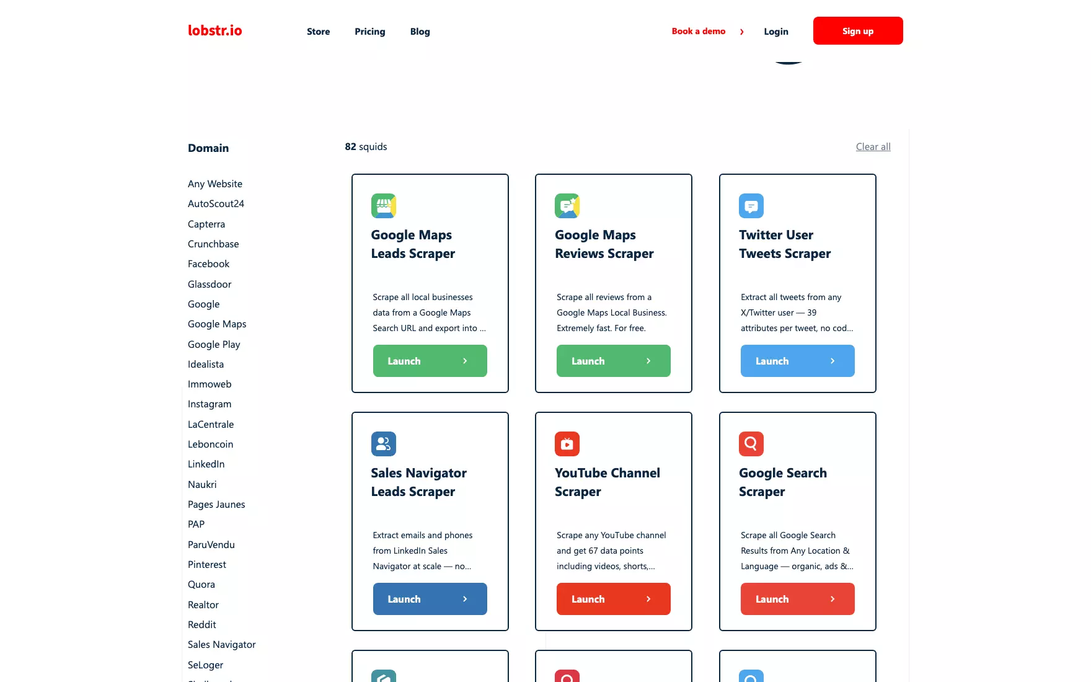
Task: Click the YouTube Channel Scraper video icon
Action: point(567,444)
